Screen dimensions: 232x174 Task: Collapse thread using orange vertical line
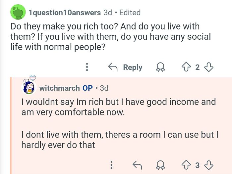[x=11, y=126]
